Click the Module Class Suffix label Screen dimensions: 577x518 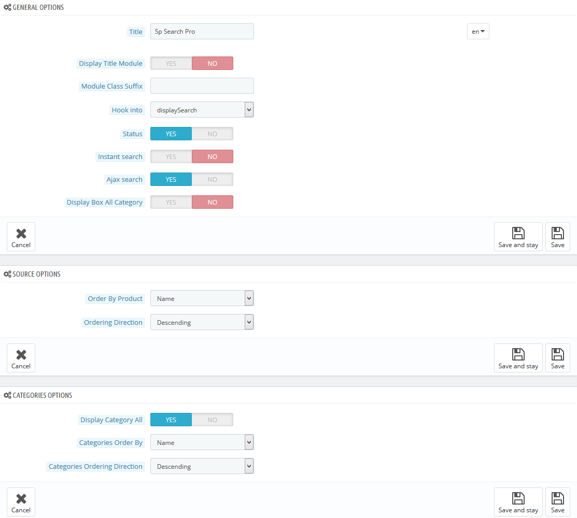click(x=112, y=87)
